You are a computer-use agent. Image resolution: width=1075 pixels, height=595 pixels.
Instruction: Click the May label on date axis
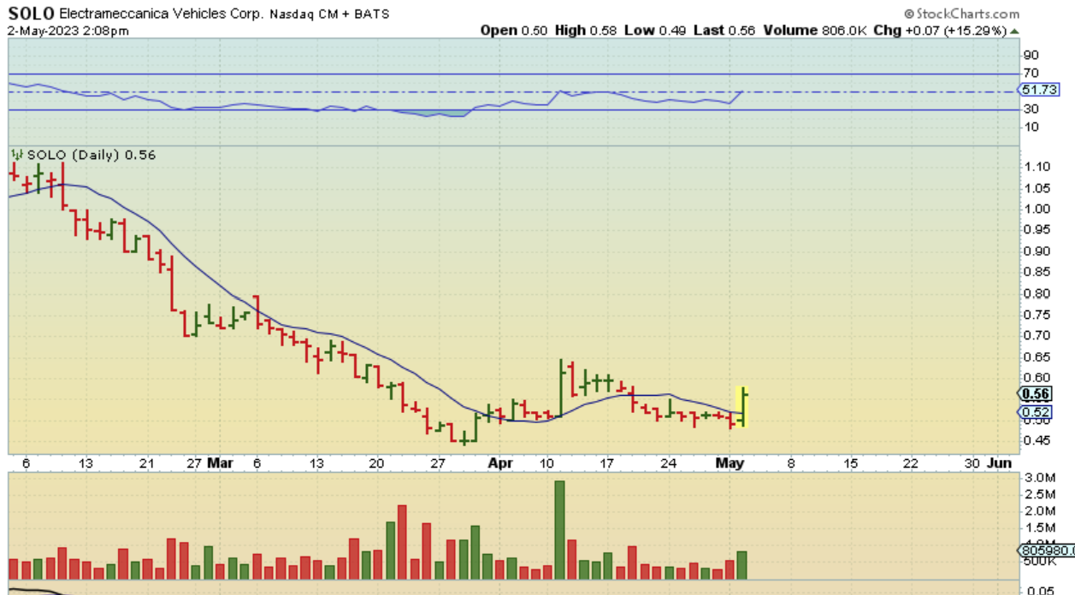point(729,463)
